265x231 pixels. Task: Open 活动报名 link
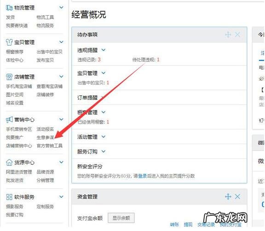pyautogui.click(x=45, y=129)
